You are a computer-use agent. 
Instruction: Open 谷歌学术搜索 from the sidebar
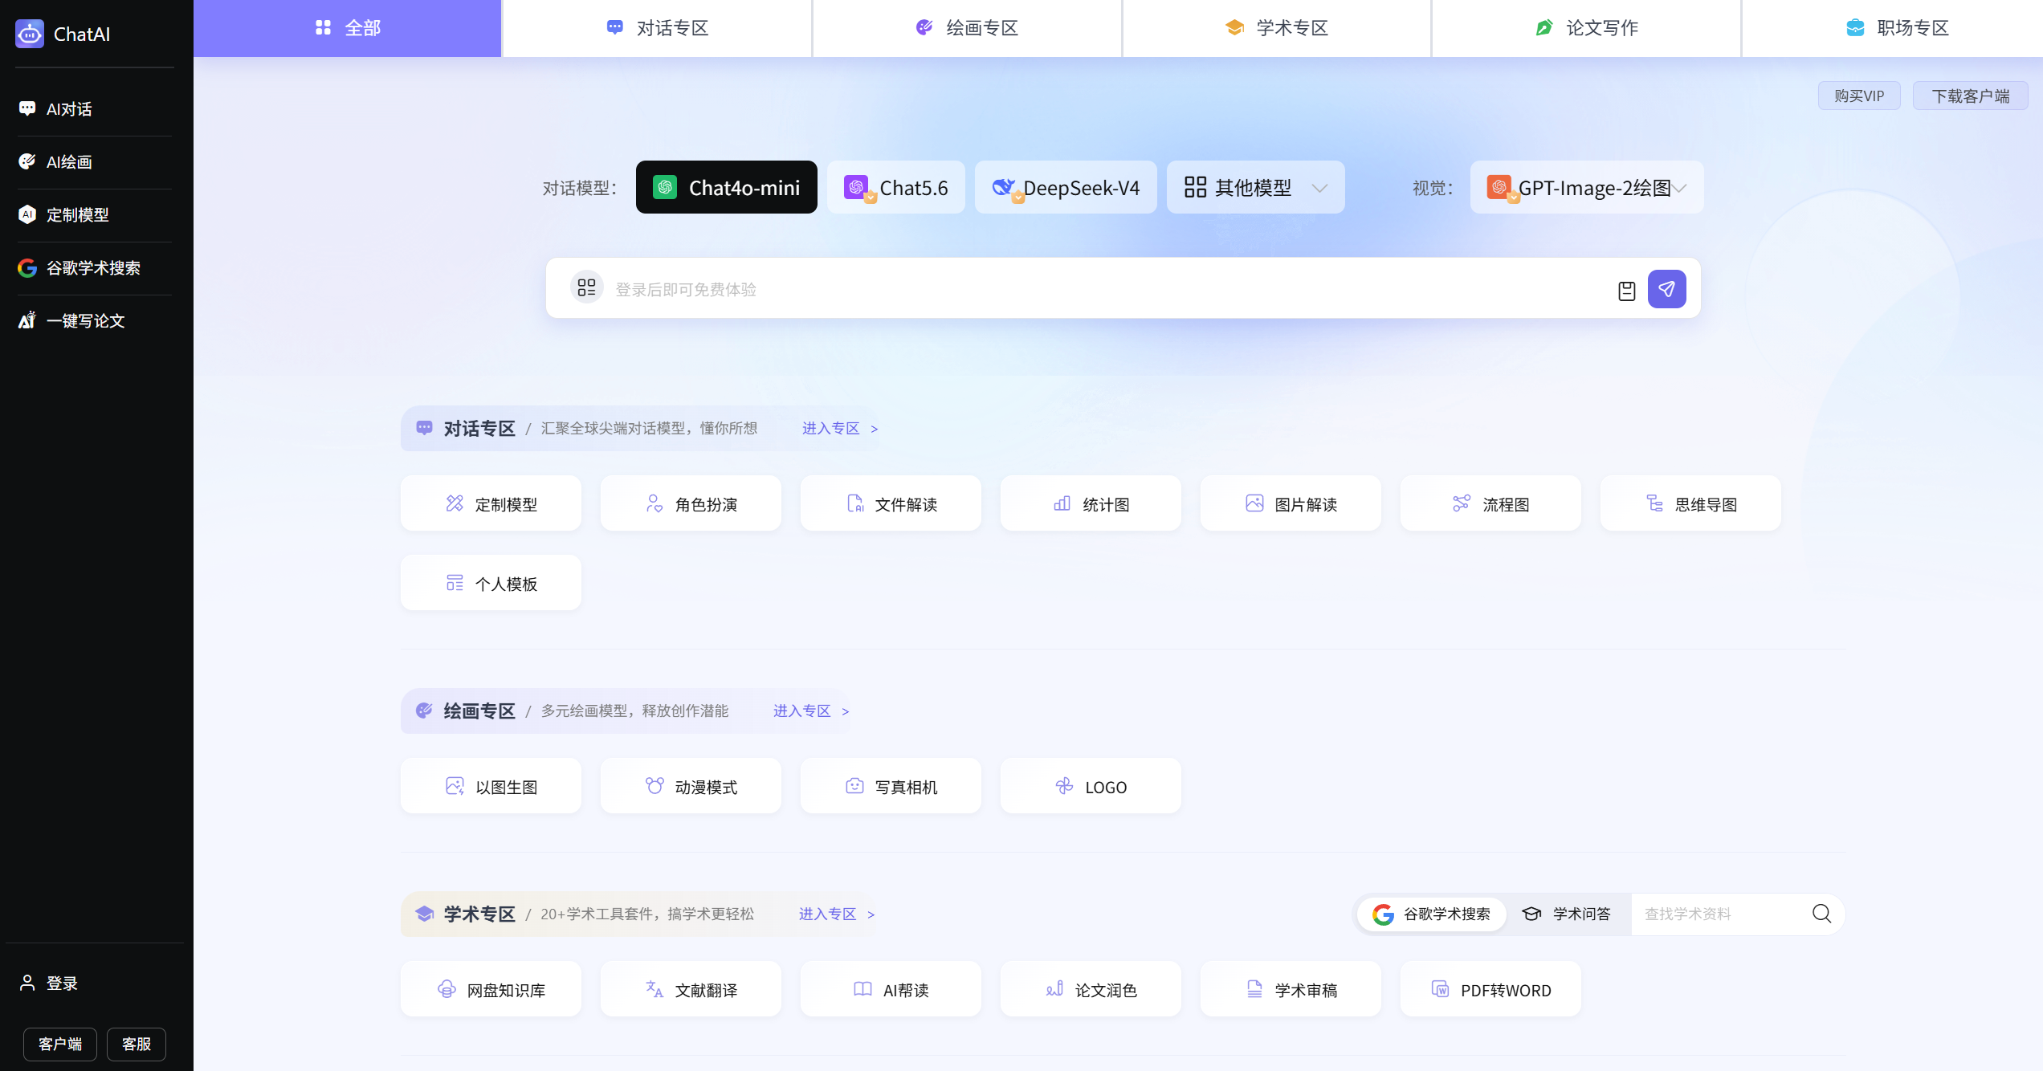pyautogui.click(x=95, y=268)
